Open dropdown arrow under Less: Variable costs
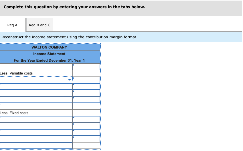Image resolution: width=243 pixels, height=151 pixels. [70, 80]
